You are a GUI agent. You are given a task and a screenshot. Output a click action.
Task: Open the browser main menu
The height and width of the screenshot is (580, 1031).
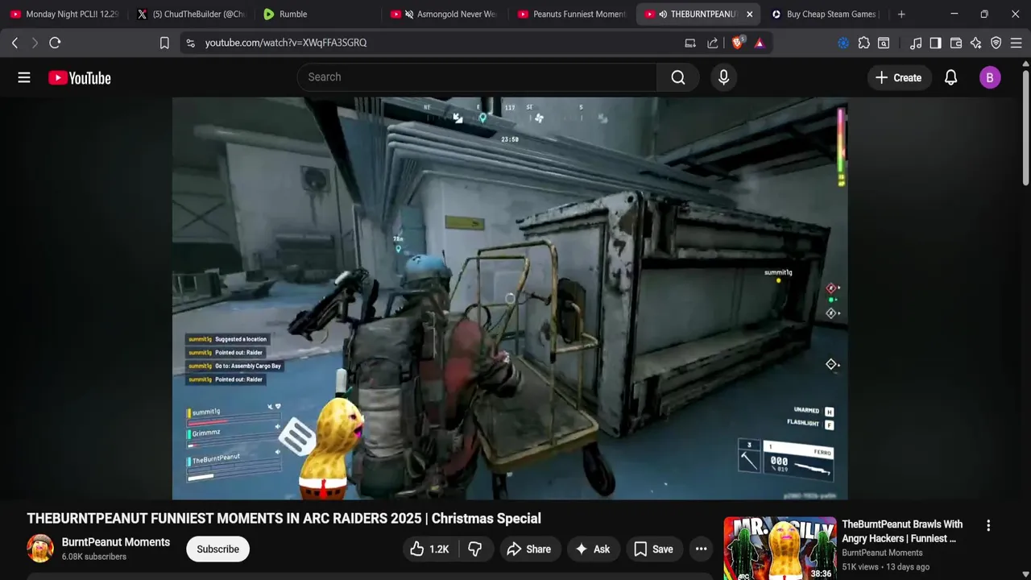pos(1017,43)
